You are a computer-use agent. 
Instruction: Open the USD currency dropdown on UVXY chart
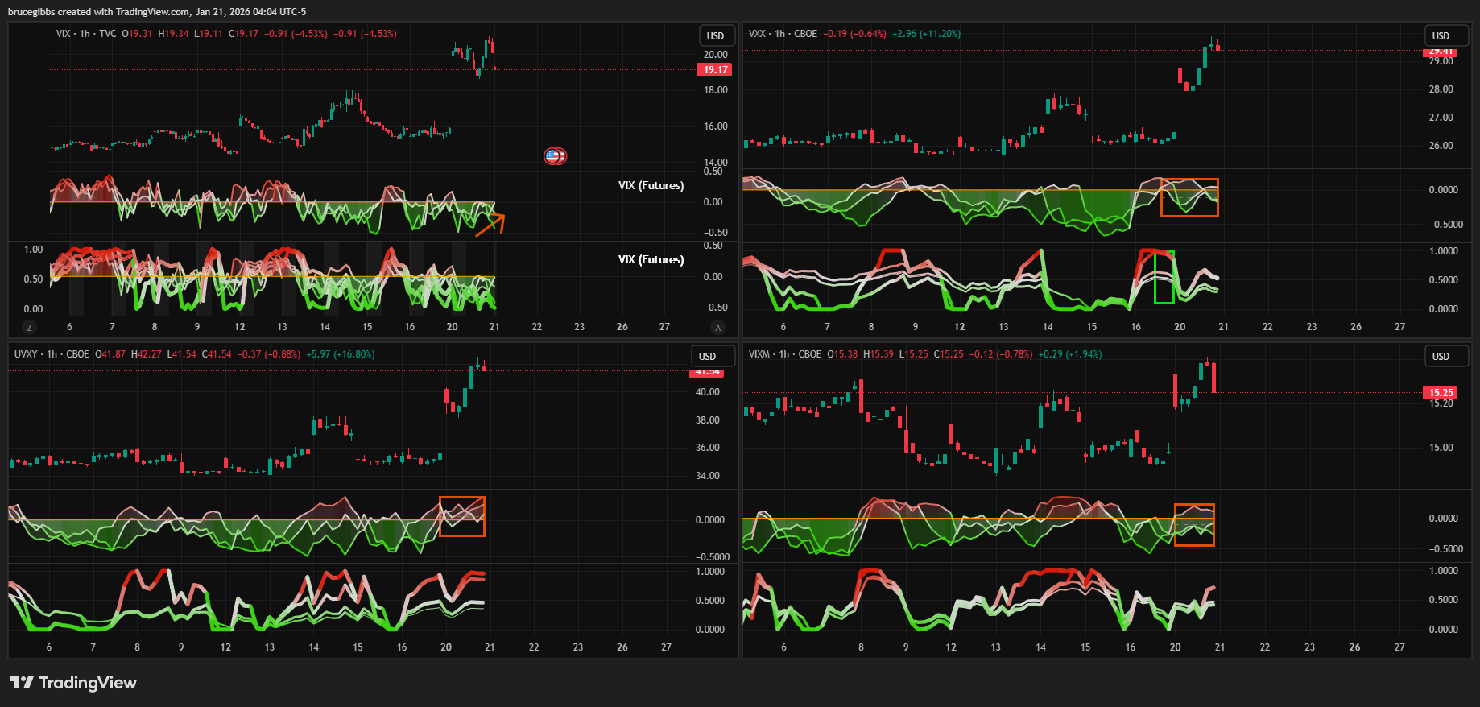[x=707, y=356]
